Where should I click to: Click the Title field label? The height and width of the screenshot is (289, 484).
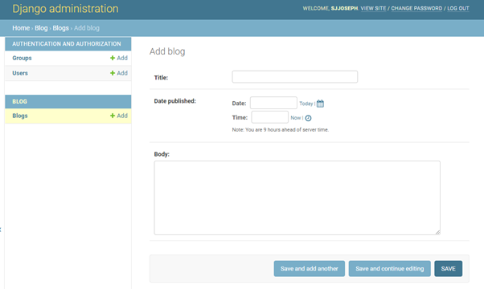click(x=161, y=78)
